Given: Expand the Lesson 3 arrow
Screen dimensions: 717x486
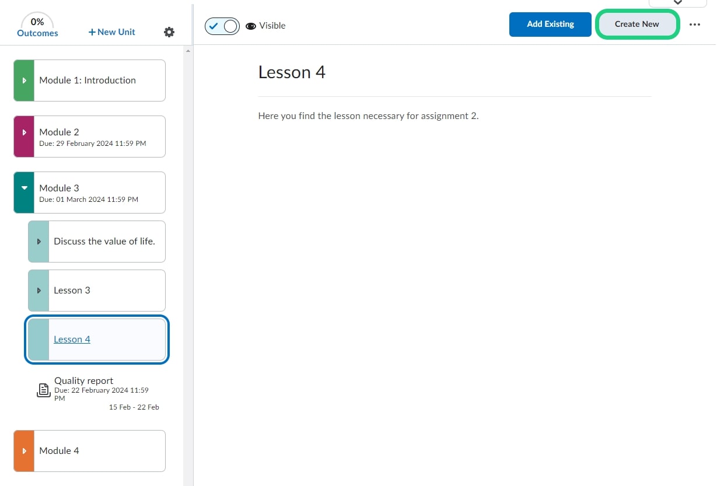Looking at the screenshot, I should click(39, 291).
